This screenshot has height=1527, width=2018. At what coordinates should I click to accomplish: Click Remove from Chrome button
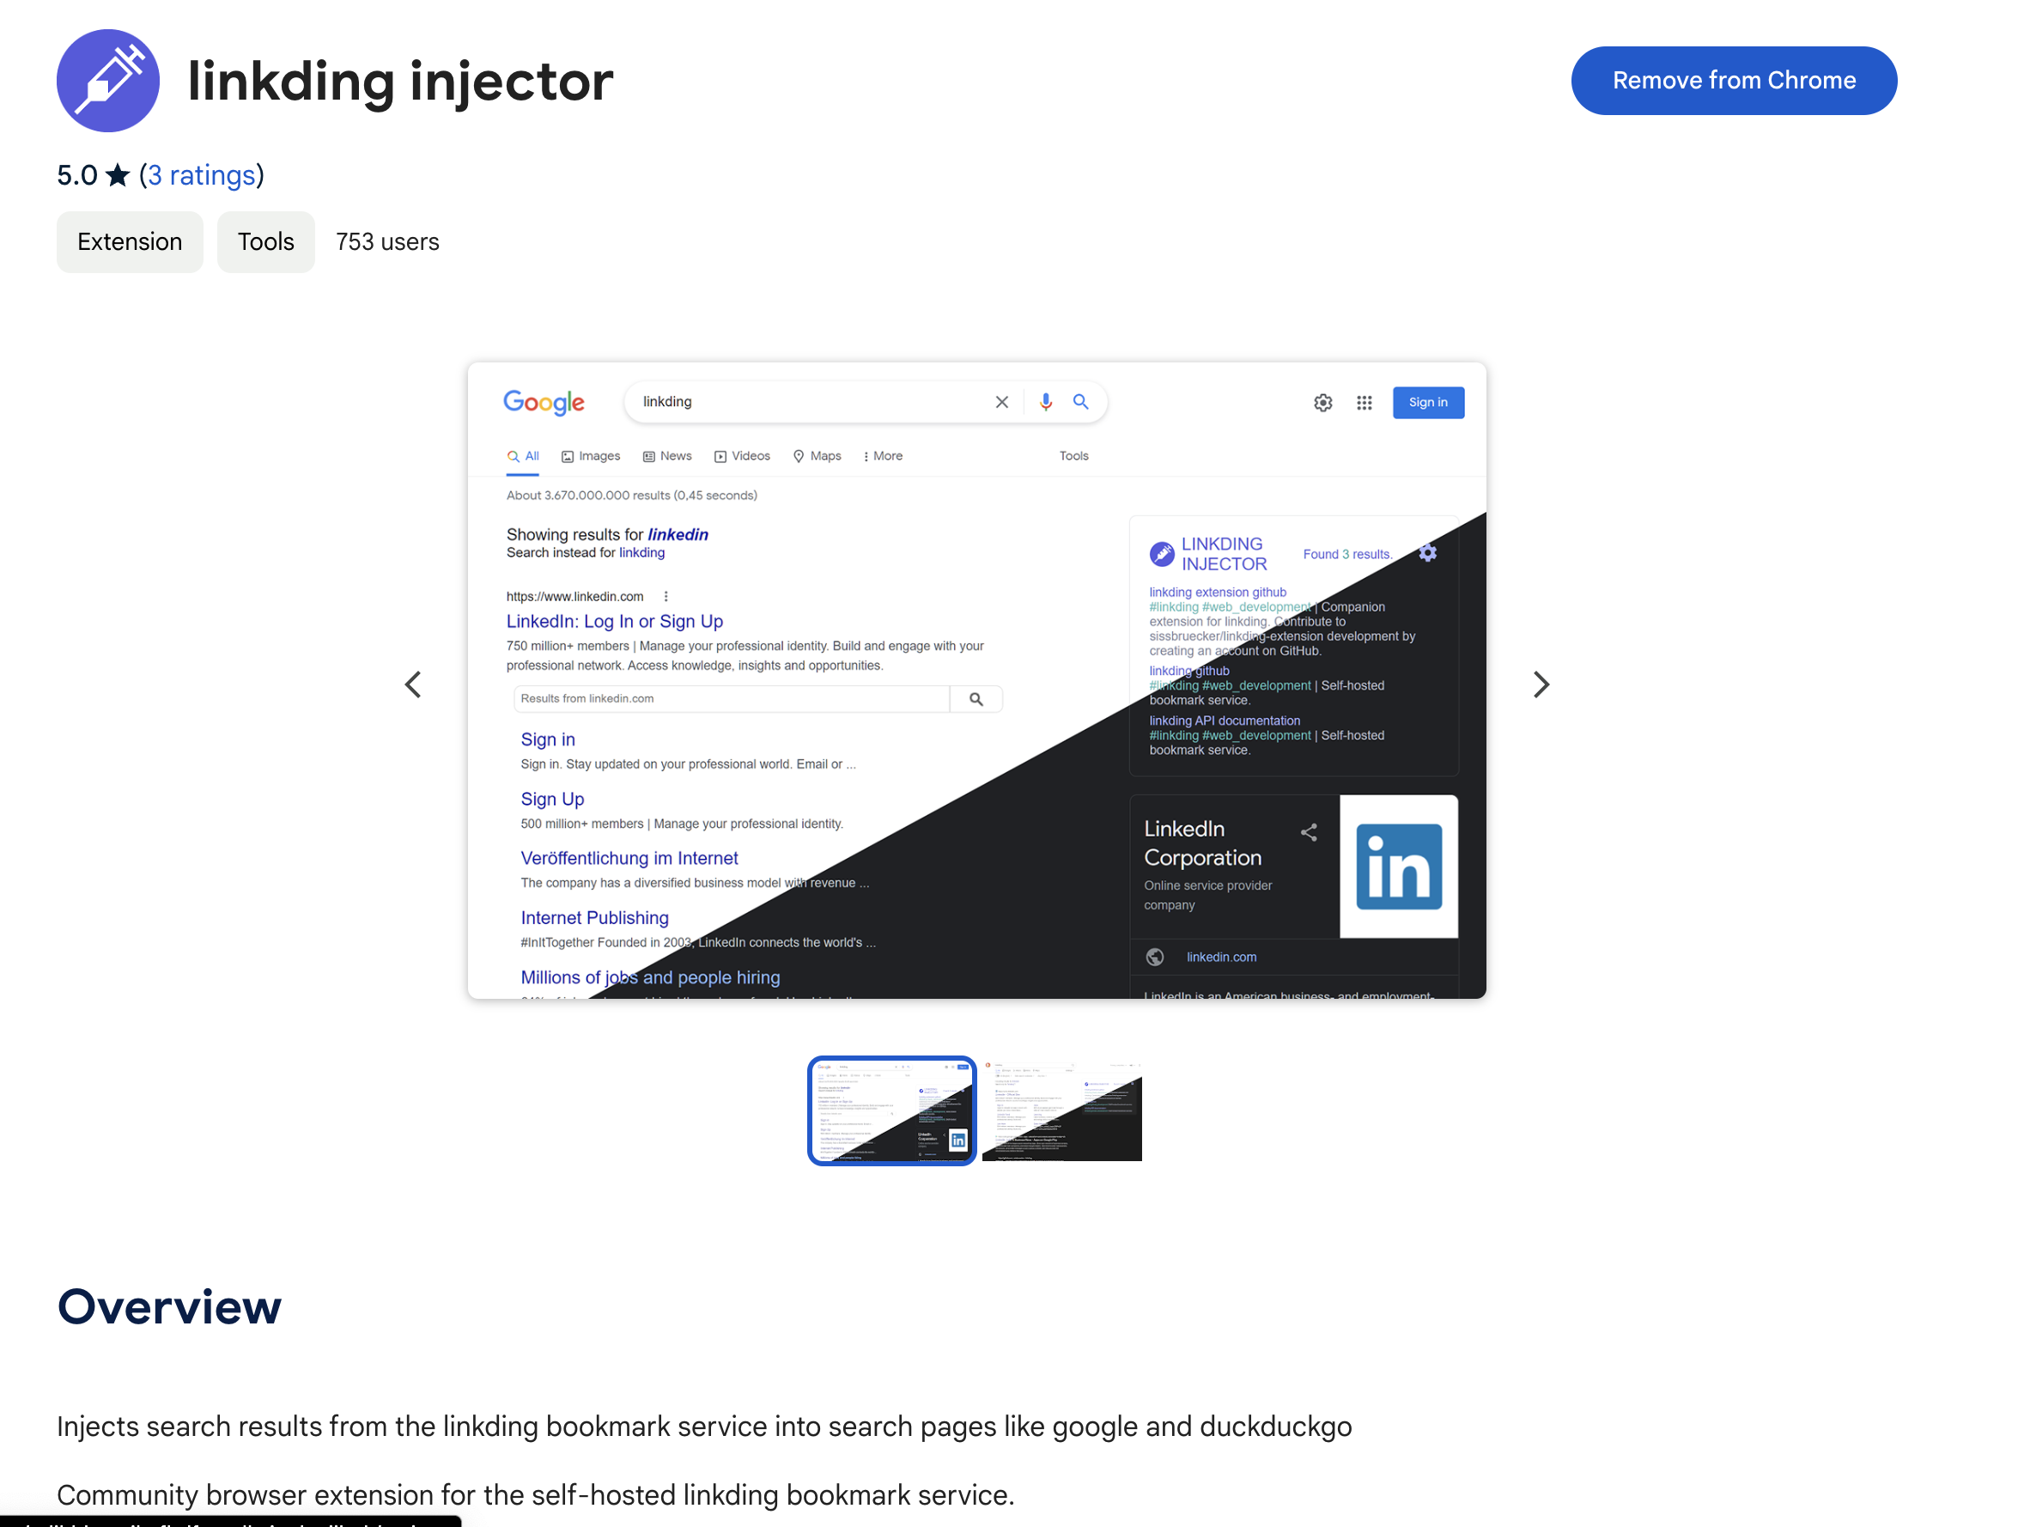[1734, 80]
